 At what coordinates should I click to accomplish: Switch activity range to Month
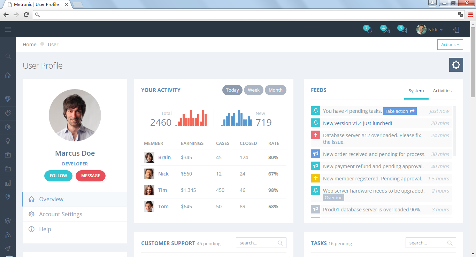coord(275,90)
